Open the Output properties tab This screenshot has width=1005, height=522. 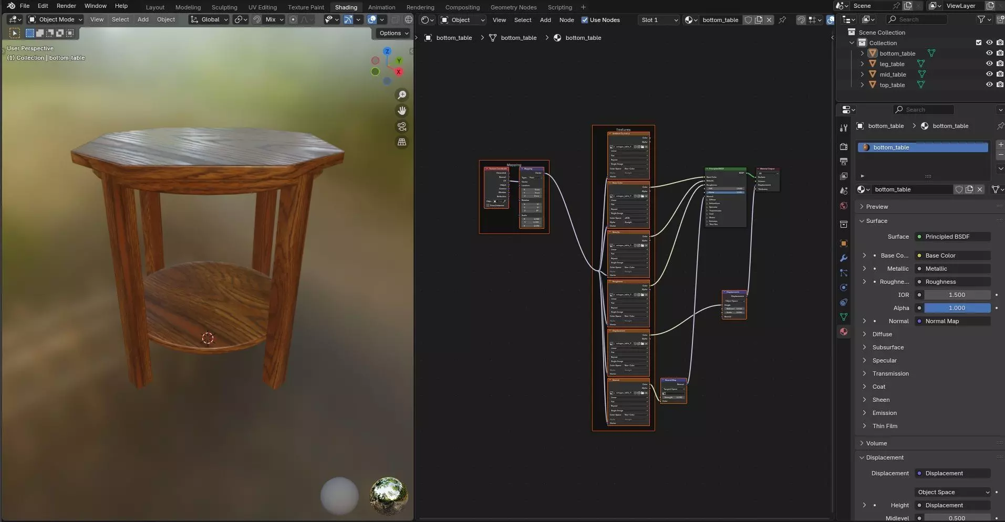[x=844, y=162]
